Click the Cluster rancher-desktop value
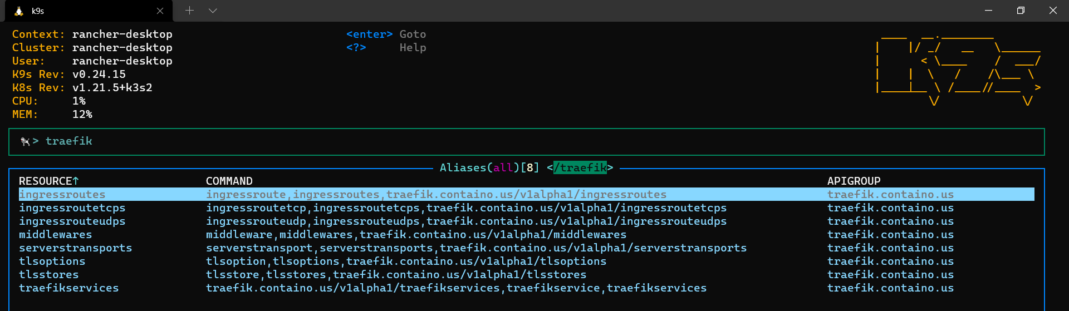Screen dimensions: 1069x311 pos(122,47)
